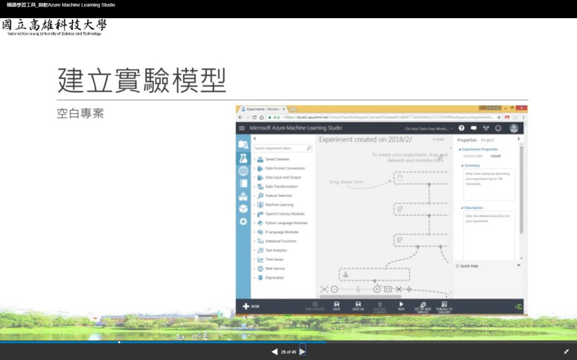Image resolution: width=577 pixels, height=360 pixels.
Task: Click the RUN HISTORY button
Action: click(x=315, y=306)
